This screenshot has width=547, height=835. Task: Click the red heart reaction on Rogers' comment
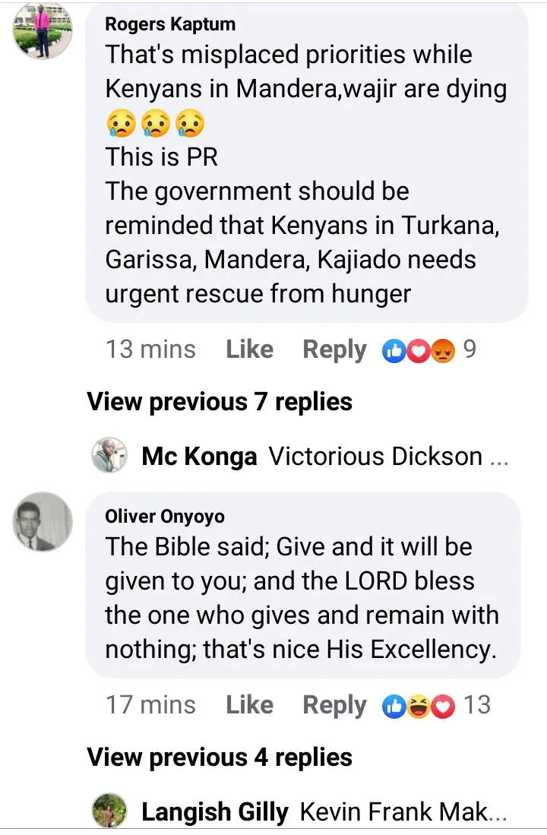pos(419,351)
